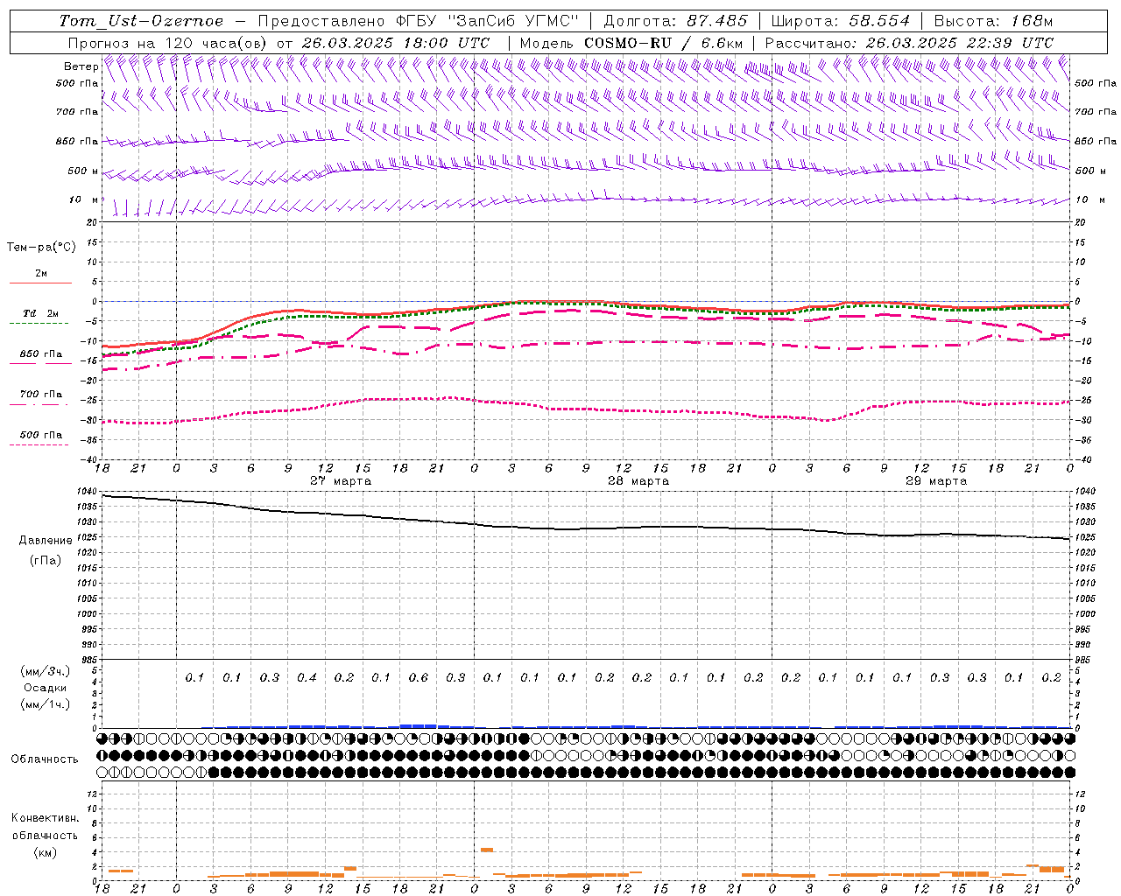Click the 0.4 precipitation value
This screenshot has width=1121, height=896.
click(x=307, y=678)
